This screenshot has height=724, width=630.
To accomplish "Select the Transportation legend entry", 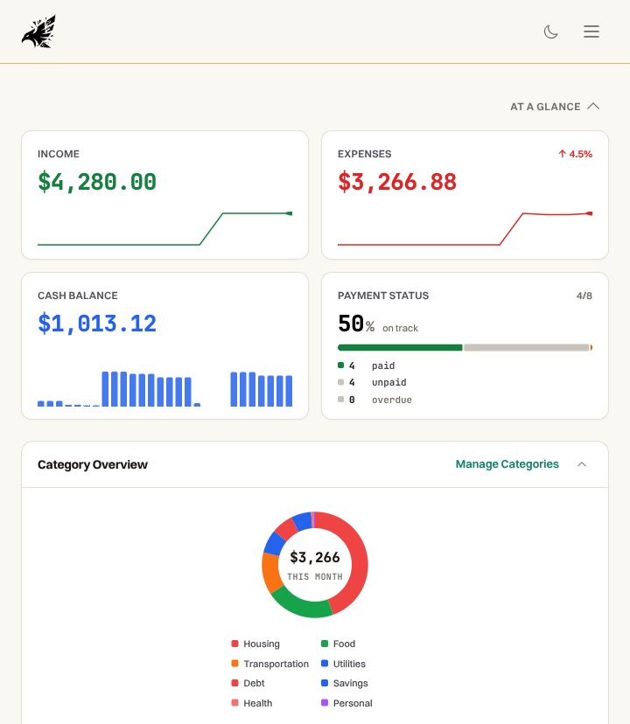I will [269, 664].
